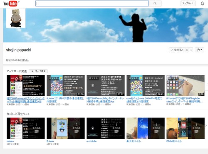Open the 楽天モバイル playlist title link
Viewport: 208px width, 154px height.
[x=134, y=141]
